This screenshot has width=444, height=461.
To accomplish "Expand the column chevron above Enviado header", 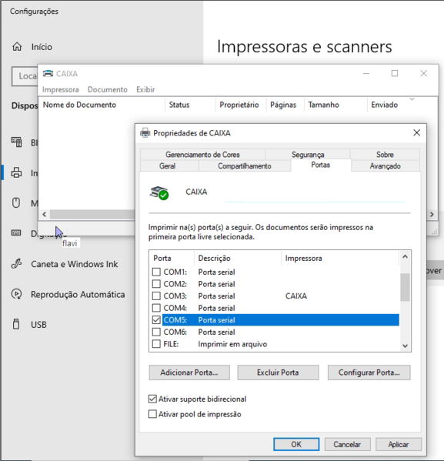I will click(412, 99).
